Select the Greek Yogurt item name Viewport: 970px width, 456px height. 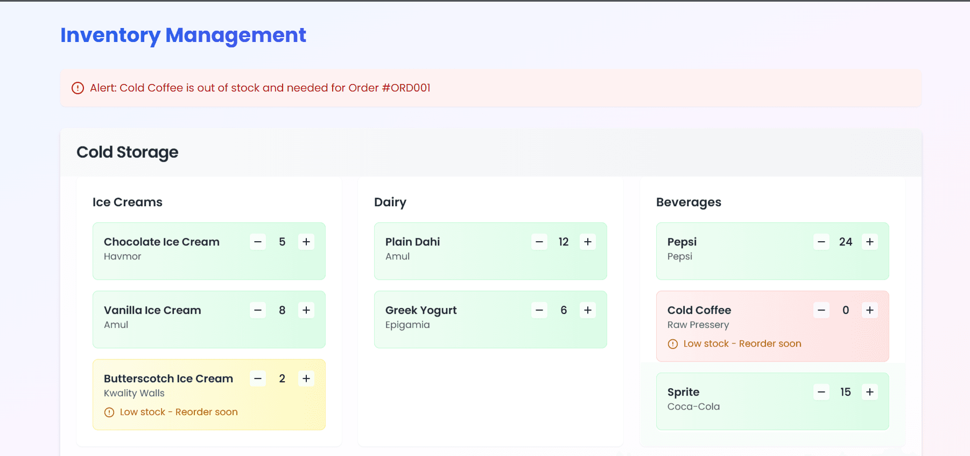point(421,310)
